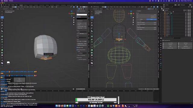Toggle Screencast Keys checkbox
The image size is (193, 108).
pyautogui.click(x=78, y=11)
